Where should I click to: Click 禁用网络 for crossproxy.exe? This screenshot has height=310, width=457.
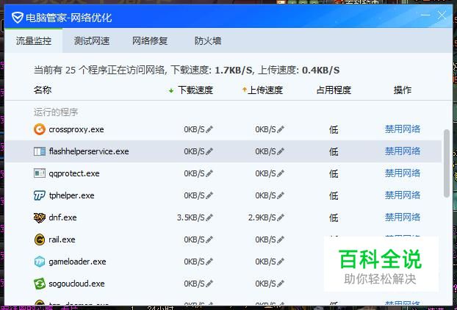pyautogui.click(x=403, y=129)
